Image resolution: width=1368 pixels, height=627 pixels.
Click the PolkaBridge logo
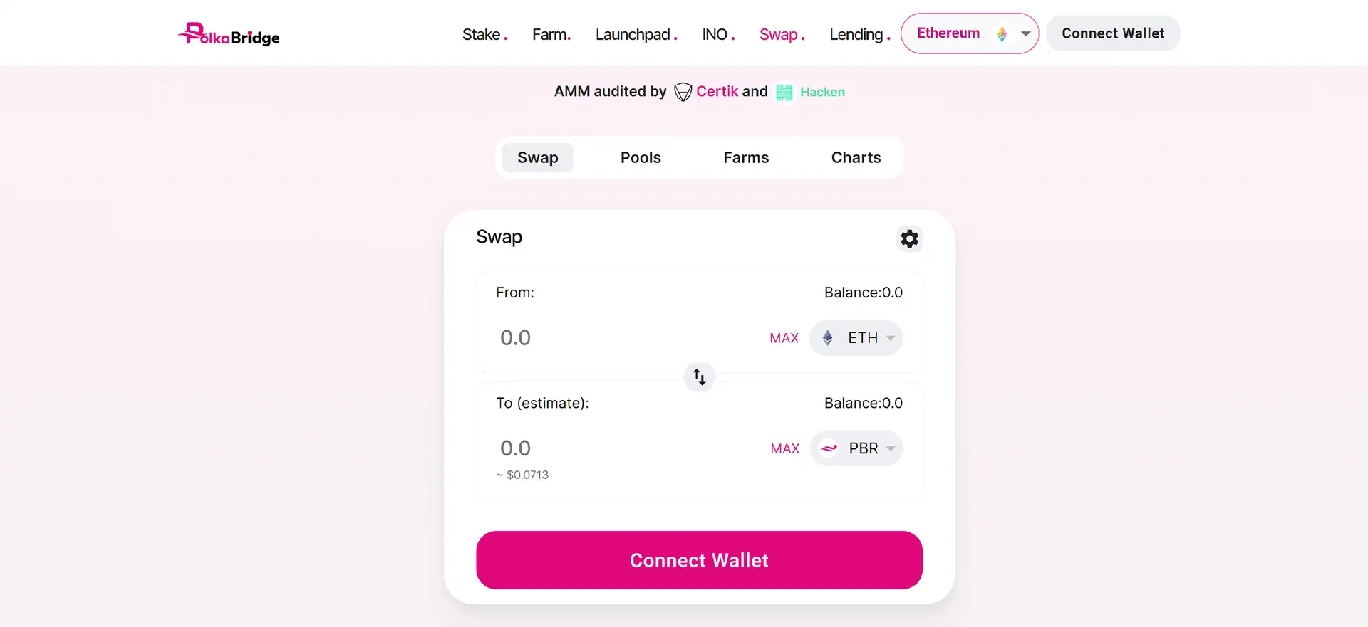coord(229,34)
